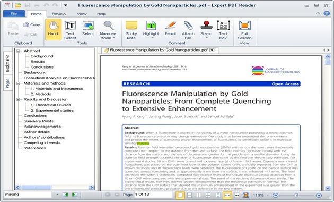Jump to the References bookmark

34,148
